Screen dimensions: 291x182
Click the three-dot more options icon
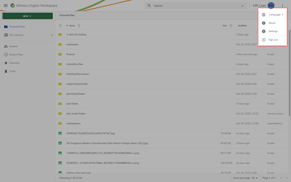tap(282, 6)
